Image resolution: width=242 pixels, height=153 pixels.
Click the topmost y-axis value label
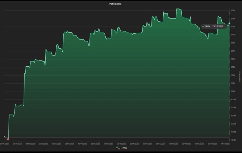[x=233, y=10]
